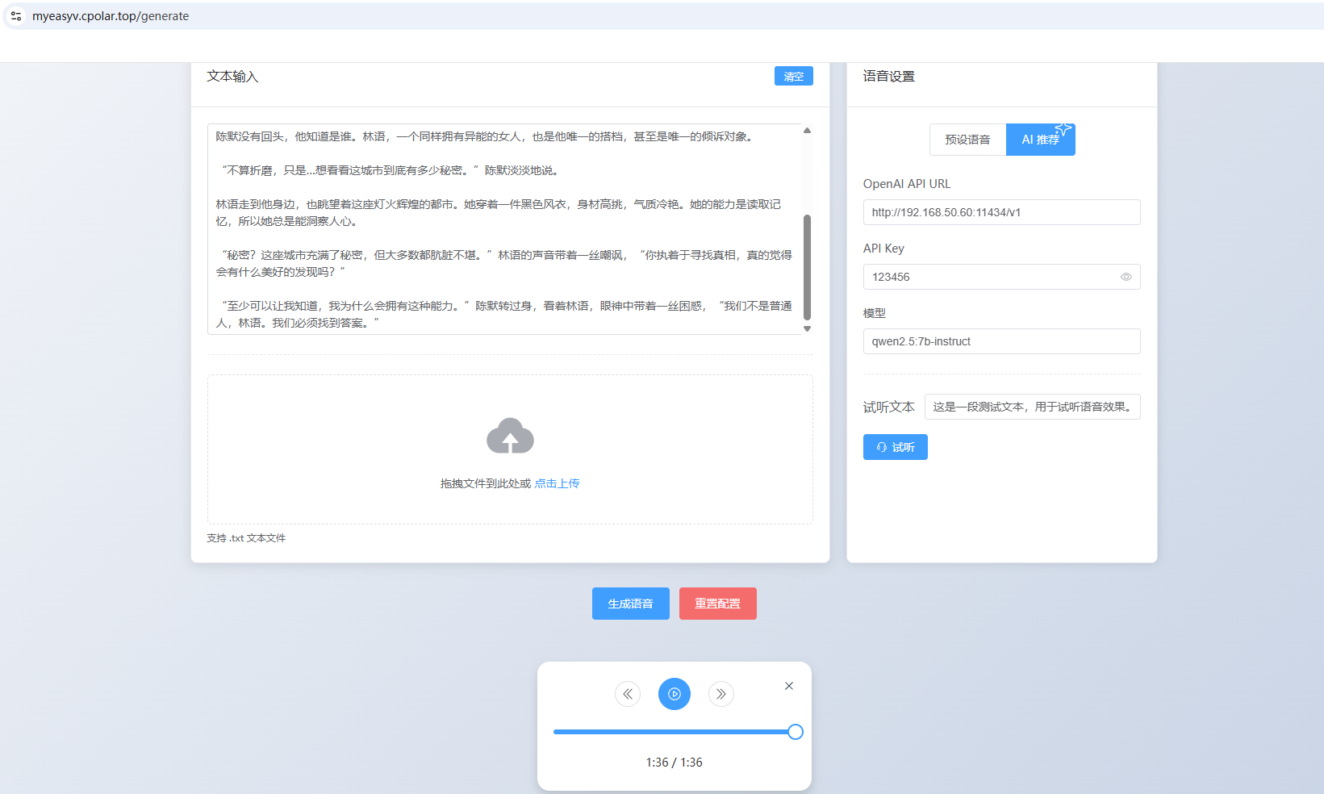Click the OpenAI API URL input field

1002,212
